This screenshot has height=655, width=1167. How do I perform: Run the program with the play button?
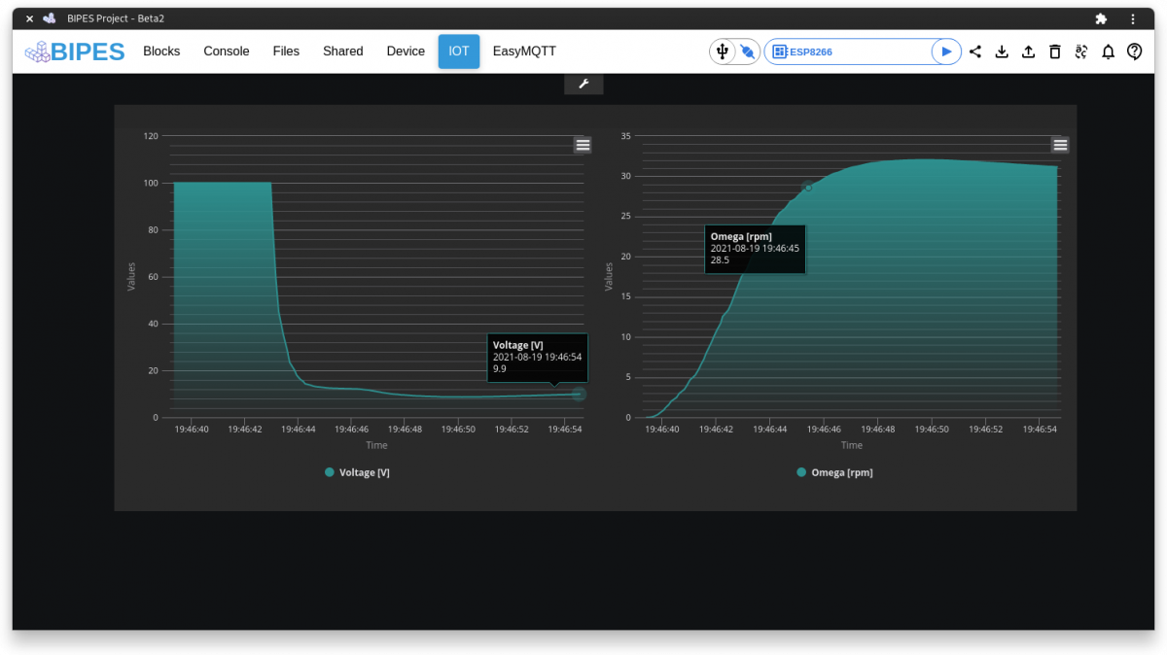pyautogui.click(x=945, y=51)
